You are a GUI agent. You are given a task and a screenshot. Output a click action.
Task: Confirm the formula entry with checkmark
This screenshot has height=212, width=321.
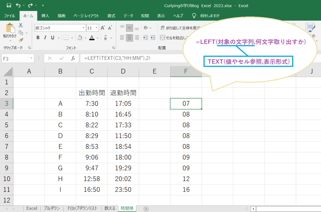point(61,59)
